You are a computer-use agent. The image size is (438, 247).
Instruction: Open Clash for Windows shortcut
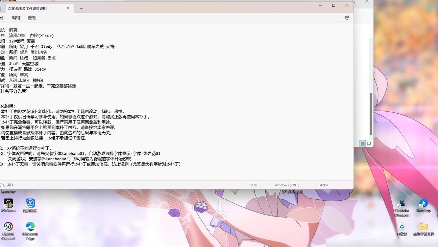tap(401, 208)
